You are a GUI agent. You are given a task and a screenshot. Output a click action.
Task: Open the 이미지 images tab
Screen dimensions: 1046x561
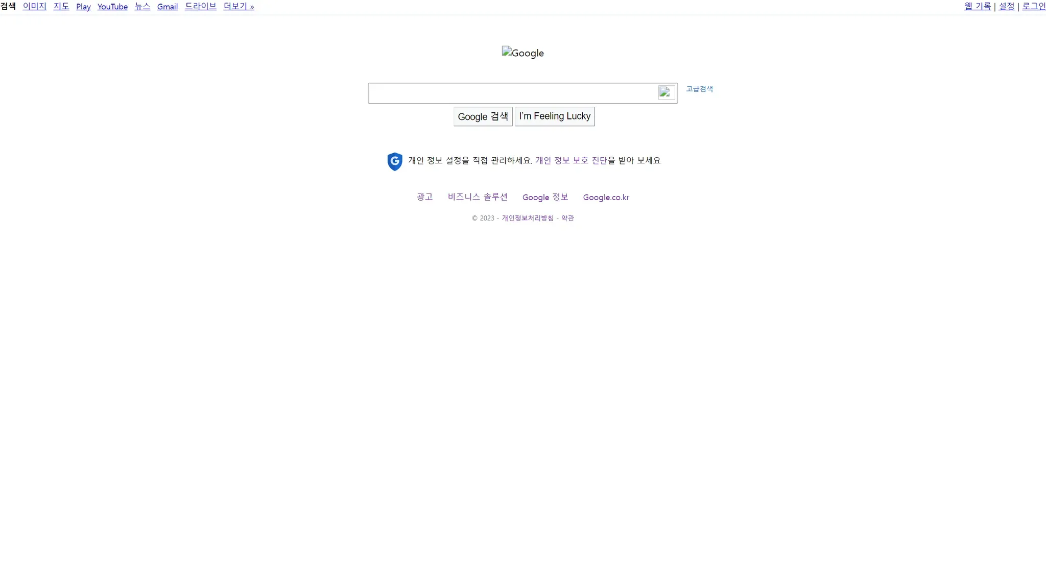coord(34,7)
